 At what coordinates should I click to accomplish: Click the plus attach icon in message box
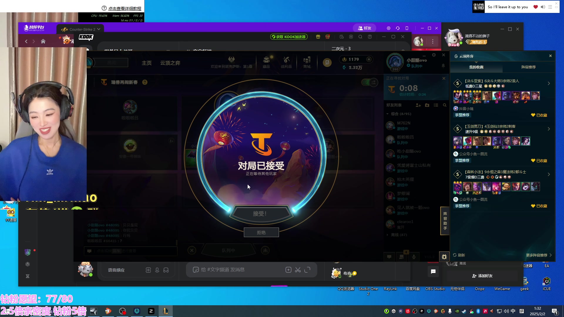(288, 270)
